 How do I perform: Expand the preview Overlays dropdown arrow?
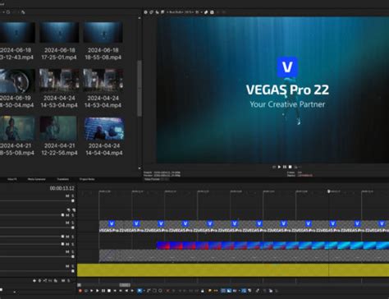(201, 12)
